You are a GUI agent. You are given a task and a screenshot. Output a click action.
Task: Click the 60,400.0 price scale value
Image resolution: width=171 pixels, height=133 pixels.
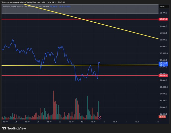[x=163, y=47]
